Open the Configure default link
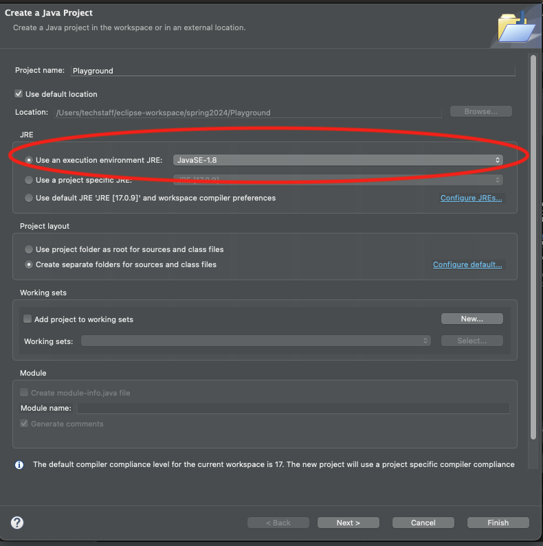The width and height of the screenshot is (543, 546). click(x=467, y=265)
